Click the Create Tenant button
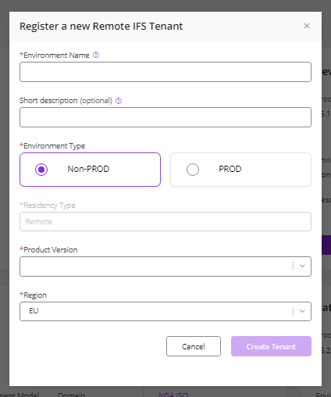The height and width of the screenshot is (397, 331). point(271,346)
